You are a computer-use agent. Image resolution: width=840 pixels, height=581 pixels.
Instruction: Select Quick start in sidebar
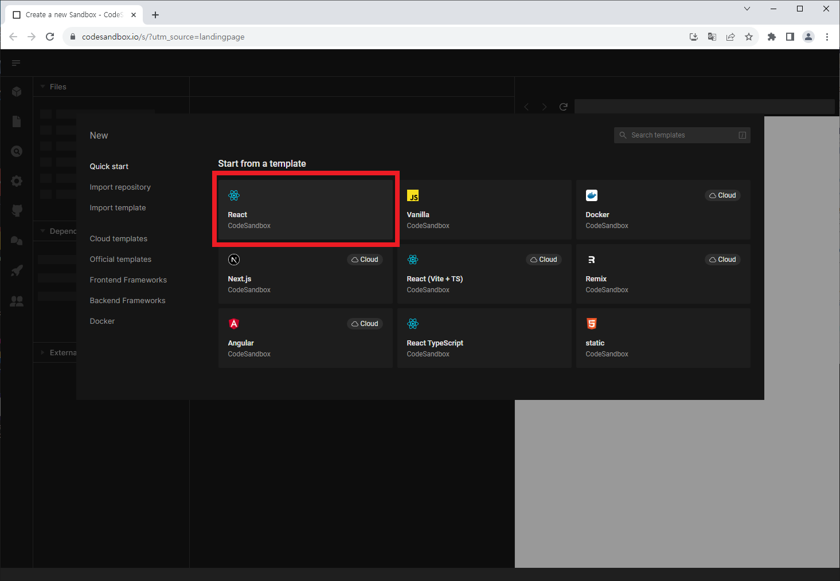109,166
